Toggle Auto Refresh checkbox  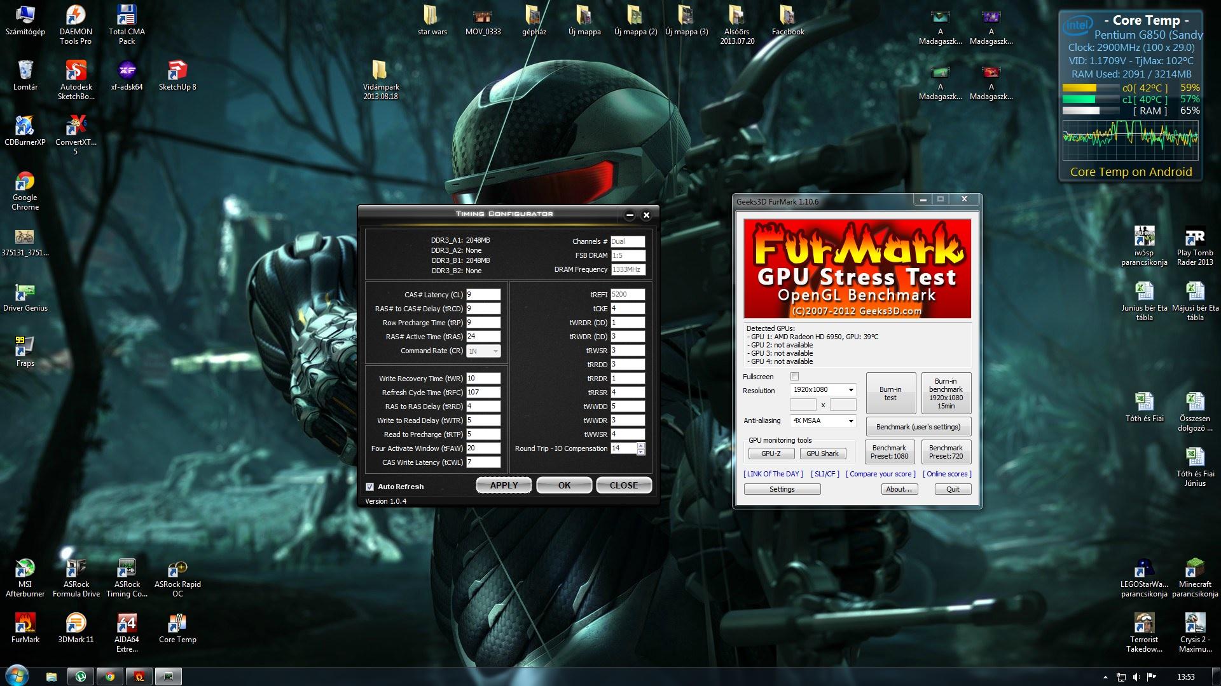(x=369, y=487)
